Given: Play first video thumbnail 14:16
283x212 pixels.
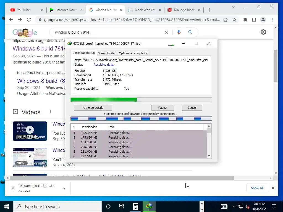Looking at the screenshot, I should 30,131.
